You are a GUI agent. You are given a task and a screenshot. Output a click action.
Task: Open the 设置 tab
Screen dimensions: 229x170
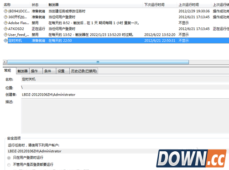point(62,71)
